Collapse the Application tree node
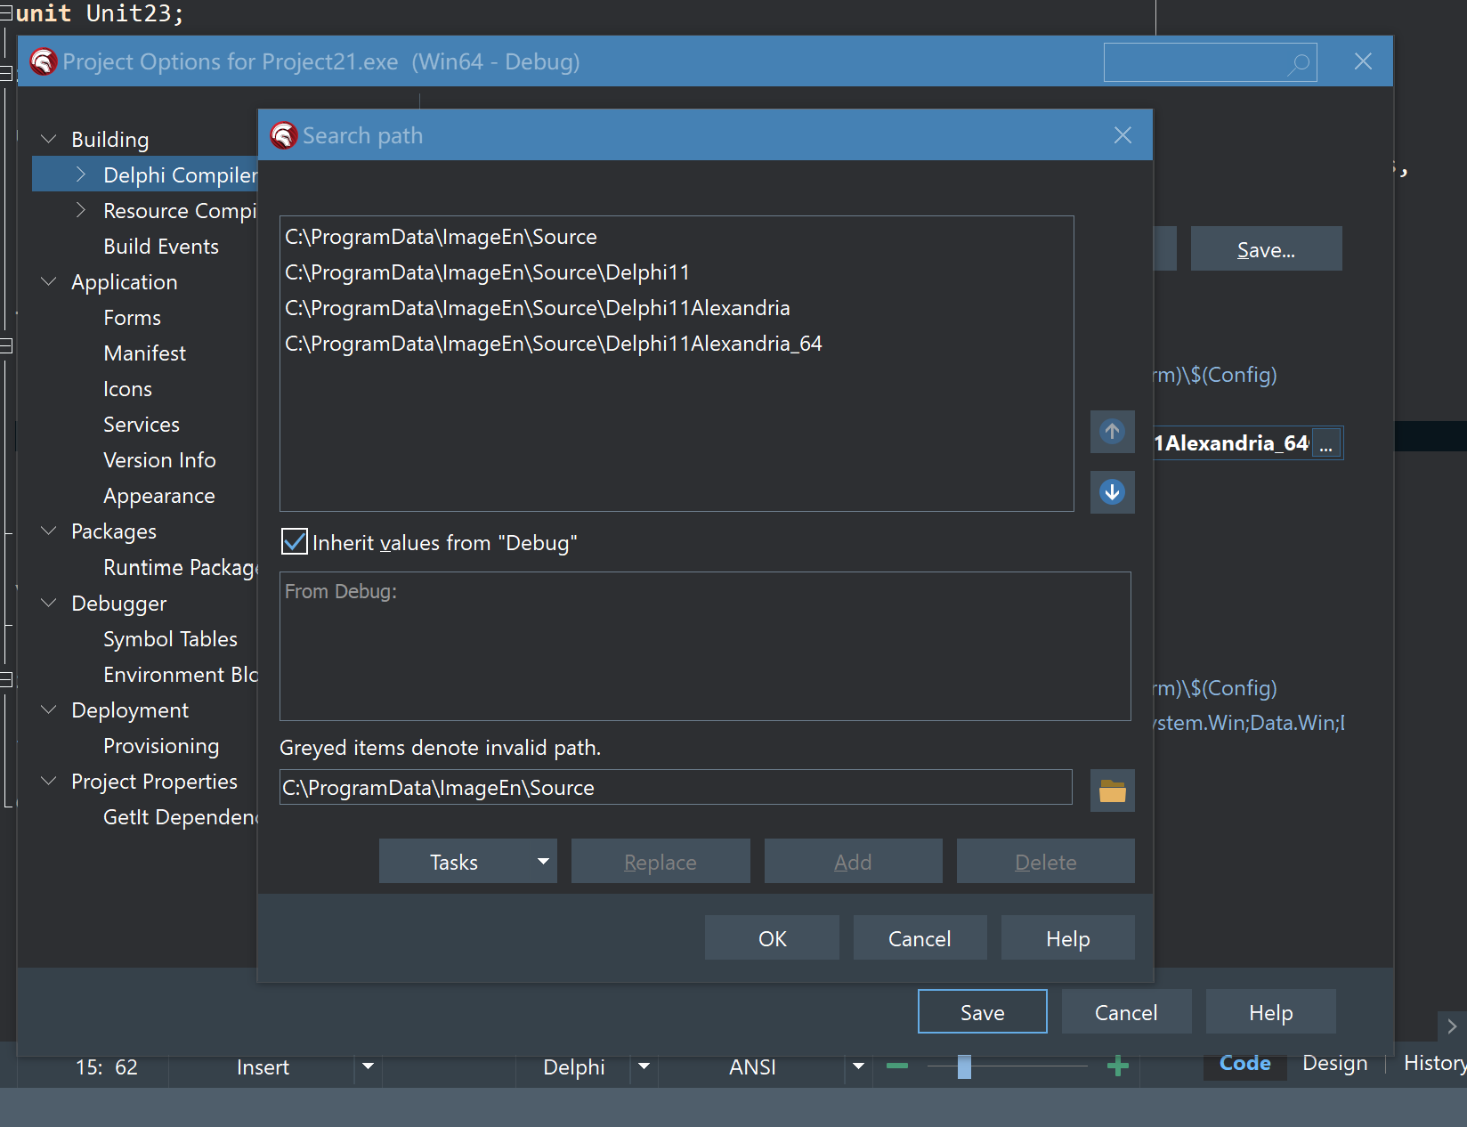 pyautogui.click(x=49, y=282)
